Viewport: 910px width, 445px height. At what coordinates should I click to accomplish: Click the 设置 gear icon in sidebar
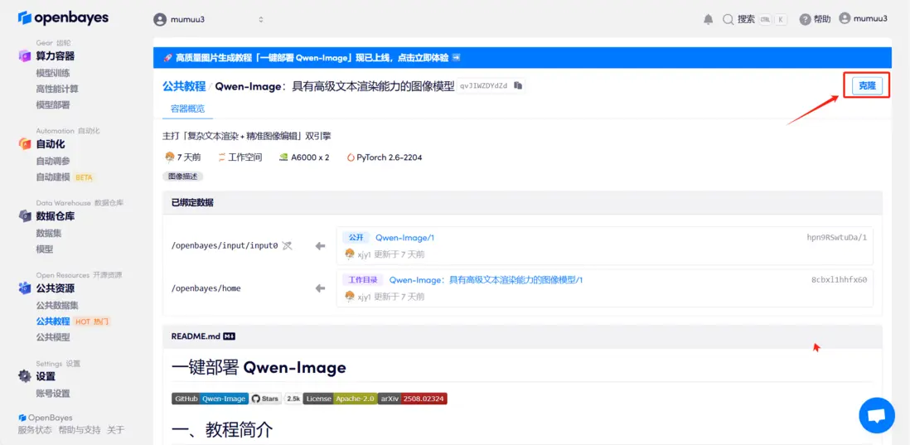[x=24, y=376]
